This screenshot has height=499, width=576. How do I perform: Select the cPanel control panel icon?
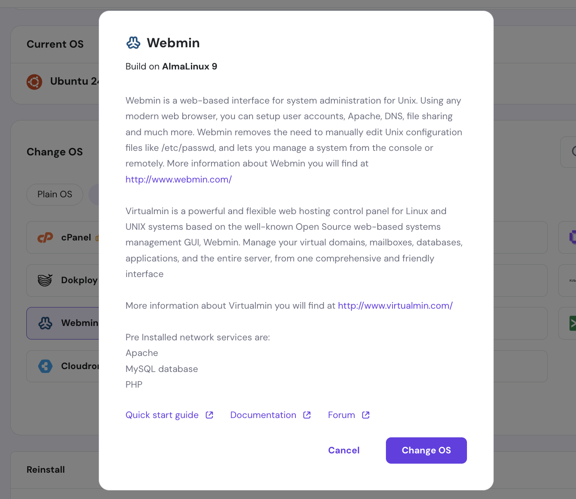[x=45, y=237]
